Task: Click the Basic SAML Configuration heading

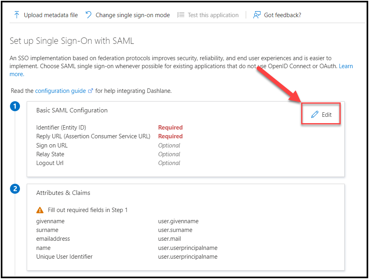Action: coord(72,110)
